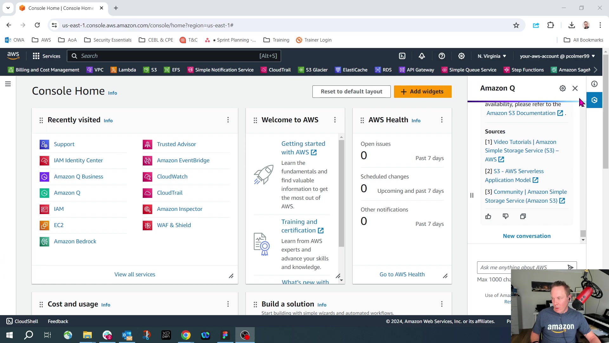Give thumbs down on Amazon Q answer
Screen dimensions: 609x343
(x=506, y=216)
